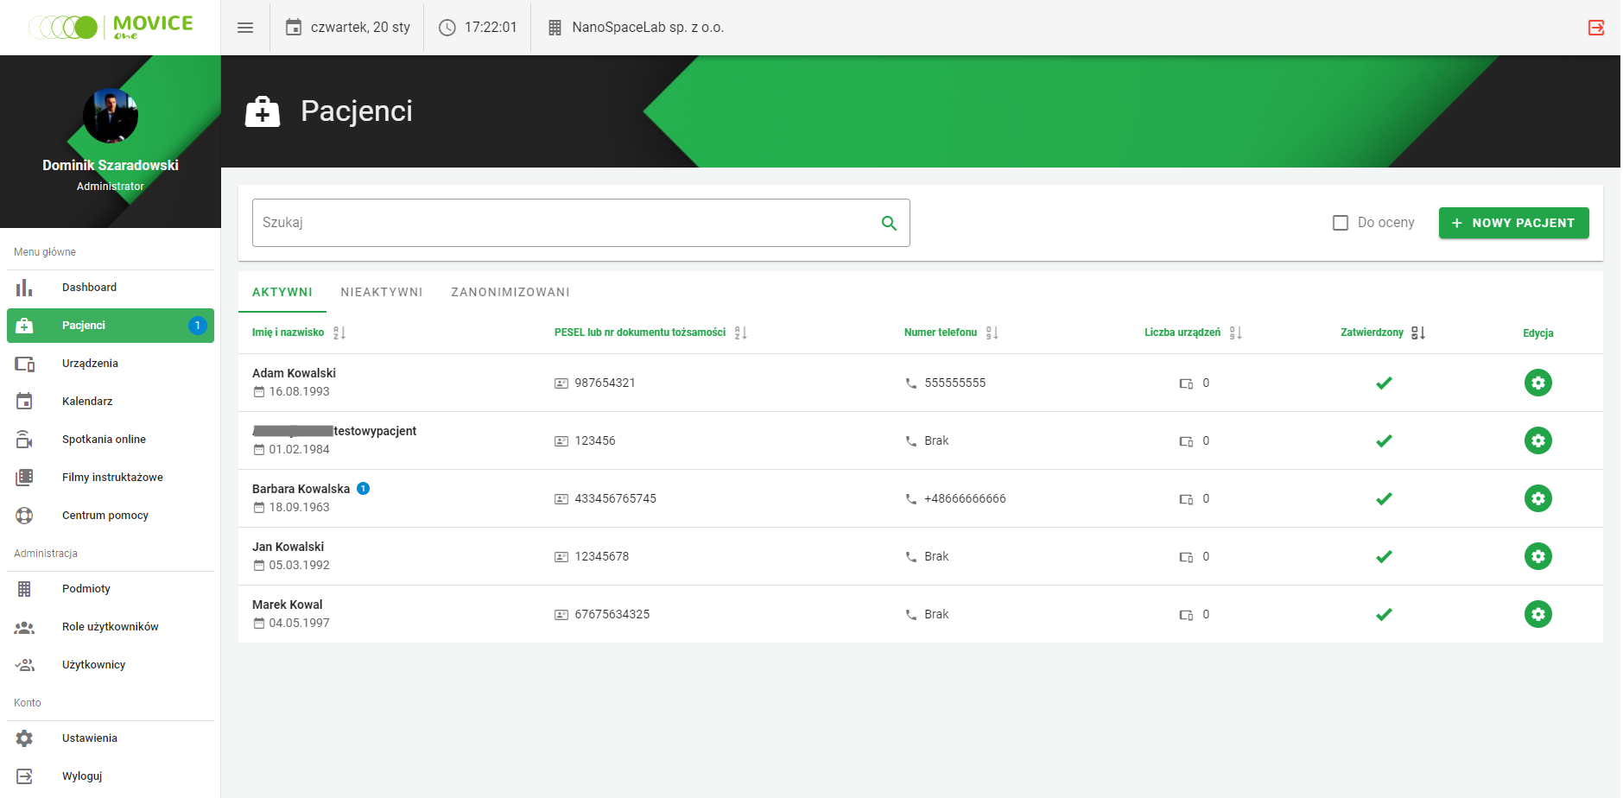Viewport: 1623px width, 798px height.
Task: Open Kalendarz from the sidebar
Action: [x=87, y=402]
